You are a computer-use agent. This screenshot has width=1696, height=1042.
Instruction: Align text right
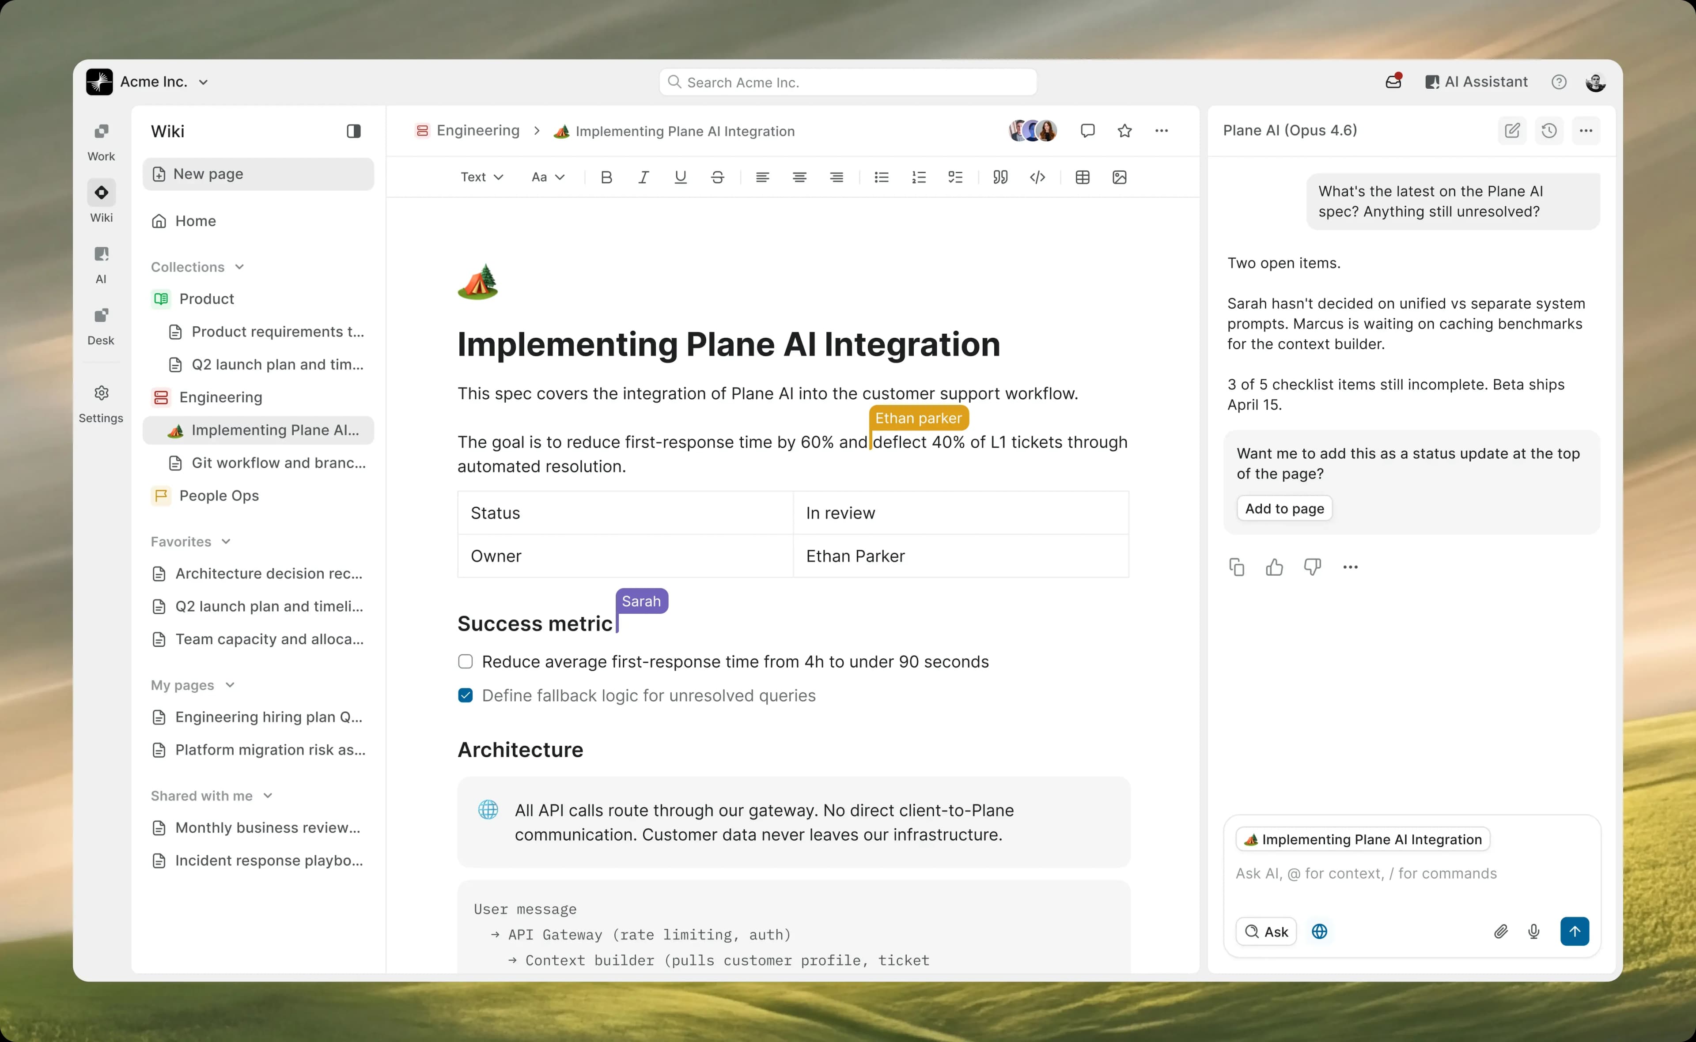point(837,177)
